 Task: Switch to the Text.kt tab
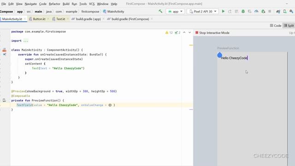pyautogui.click(x=60, y=19)
